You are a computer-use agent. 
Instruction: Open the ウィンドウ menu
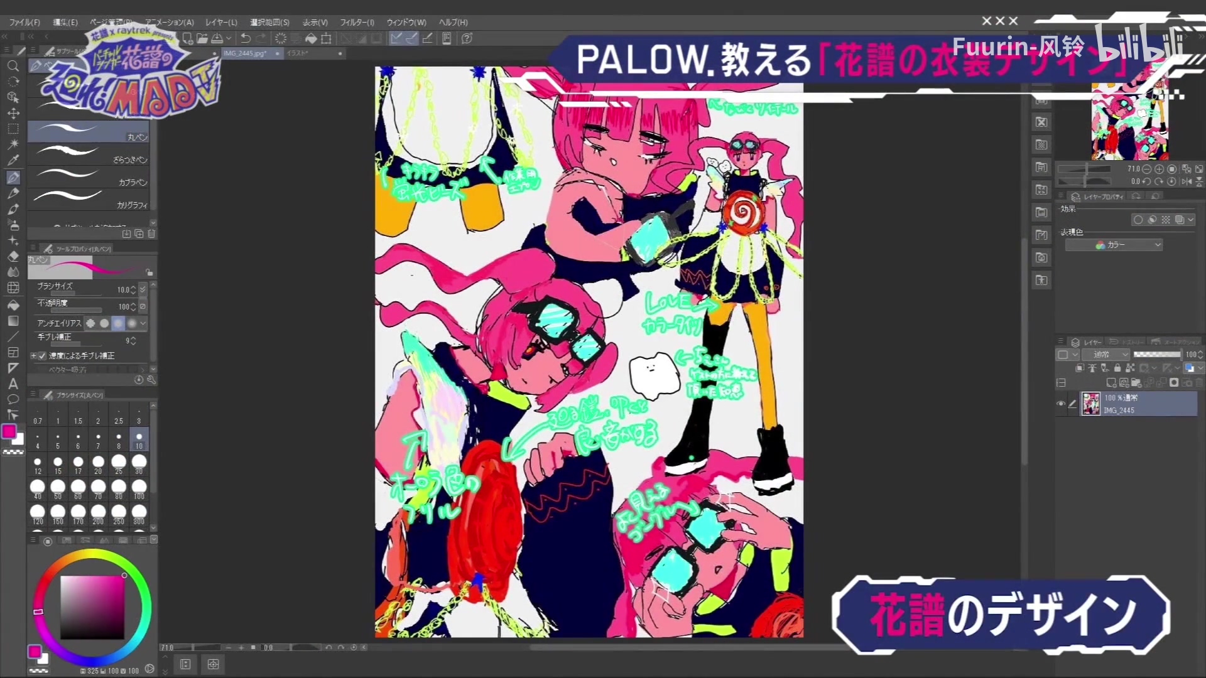tap(406, 22)
